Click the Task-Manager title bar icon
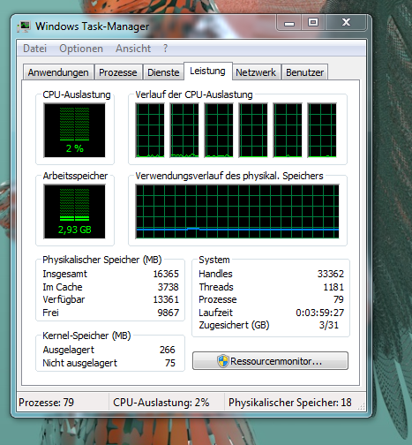This screenshot has height=445, width=412. click(24, 26)
